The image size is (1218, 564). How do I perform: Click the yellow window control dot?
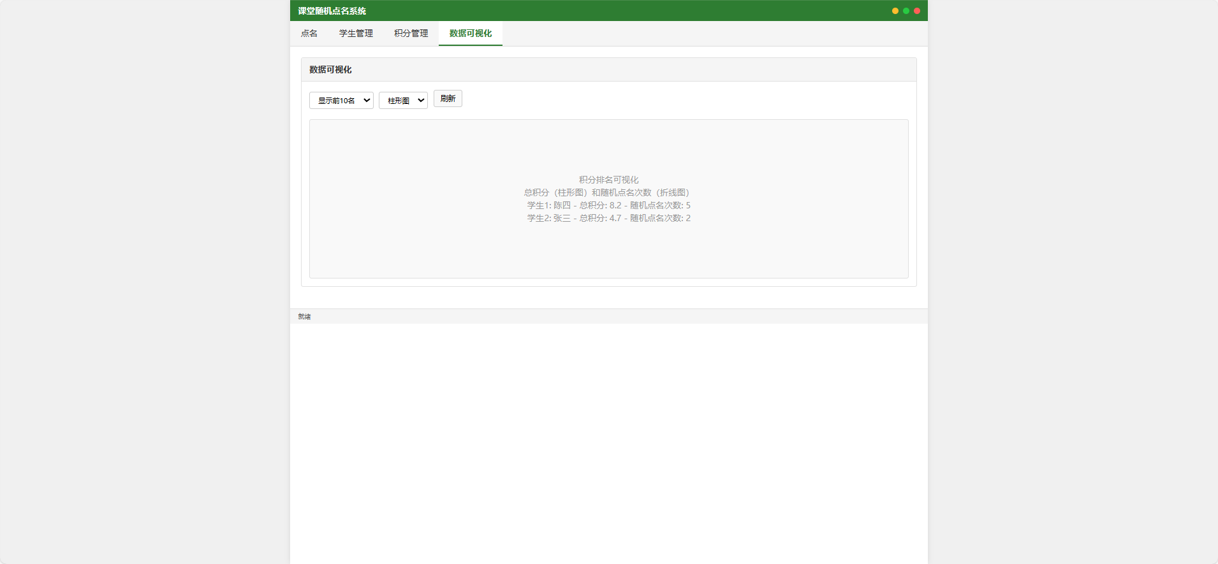(895, 11)
